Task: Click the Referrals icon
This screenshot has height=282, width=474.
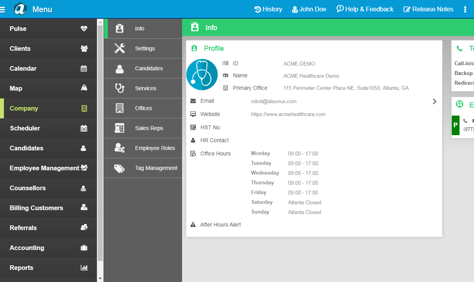Action: click(84, 227)
